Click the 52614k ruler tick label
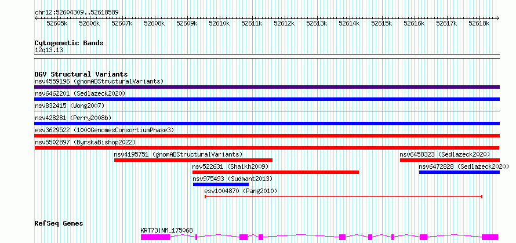Image resolution: width=516 pixels, height=243 pixels. click(x=350, y=23)
